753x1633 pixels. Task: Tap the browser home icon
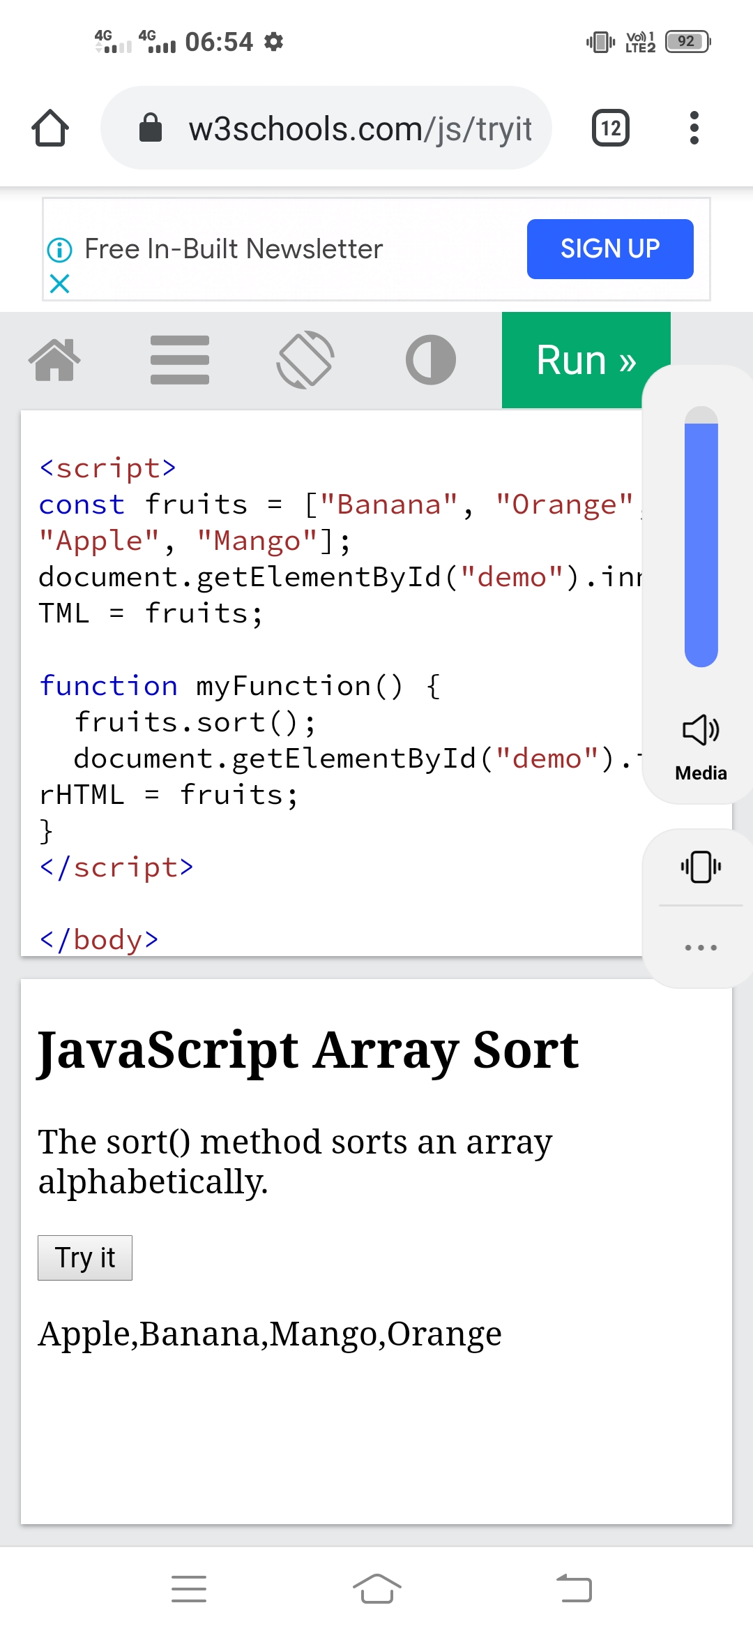50,128
